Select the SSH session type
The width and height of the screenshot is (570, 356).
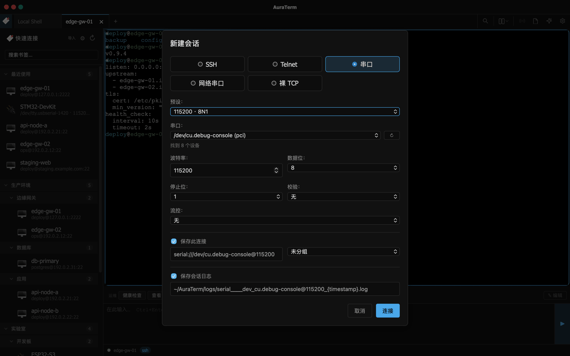207,64
